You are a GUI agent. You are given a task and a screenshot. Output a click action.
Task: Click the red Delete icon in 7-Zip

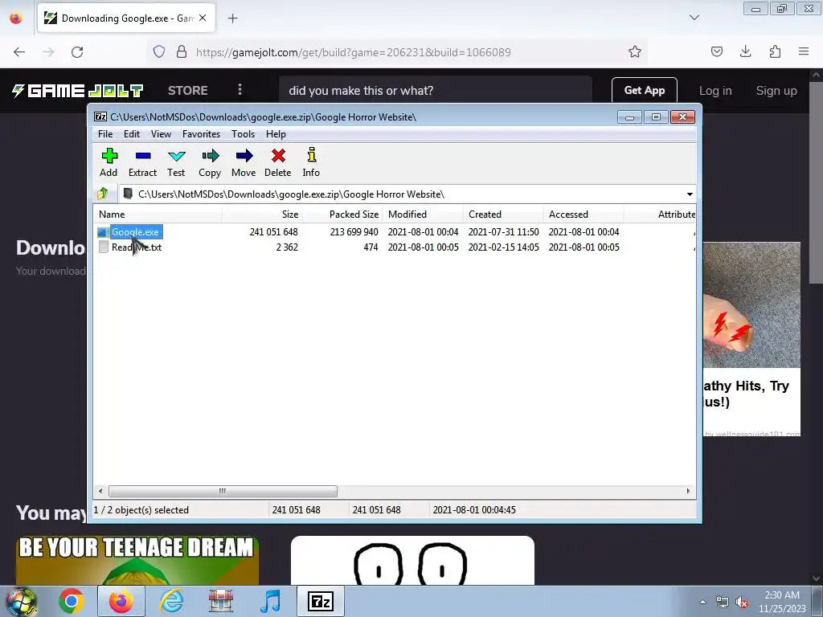click(277, 162)
